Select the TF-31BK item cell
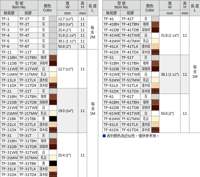The width and height of the screenshot is (200, 177). click(9, 164)
